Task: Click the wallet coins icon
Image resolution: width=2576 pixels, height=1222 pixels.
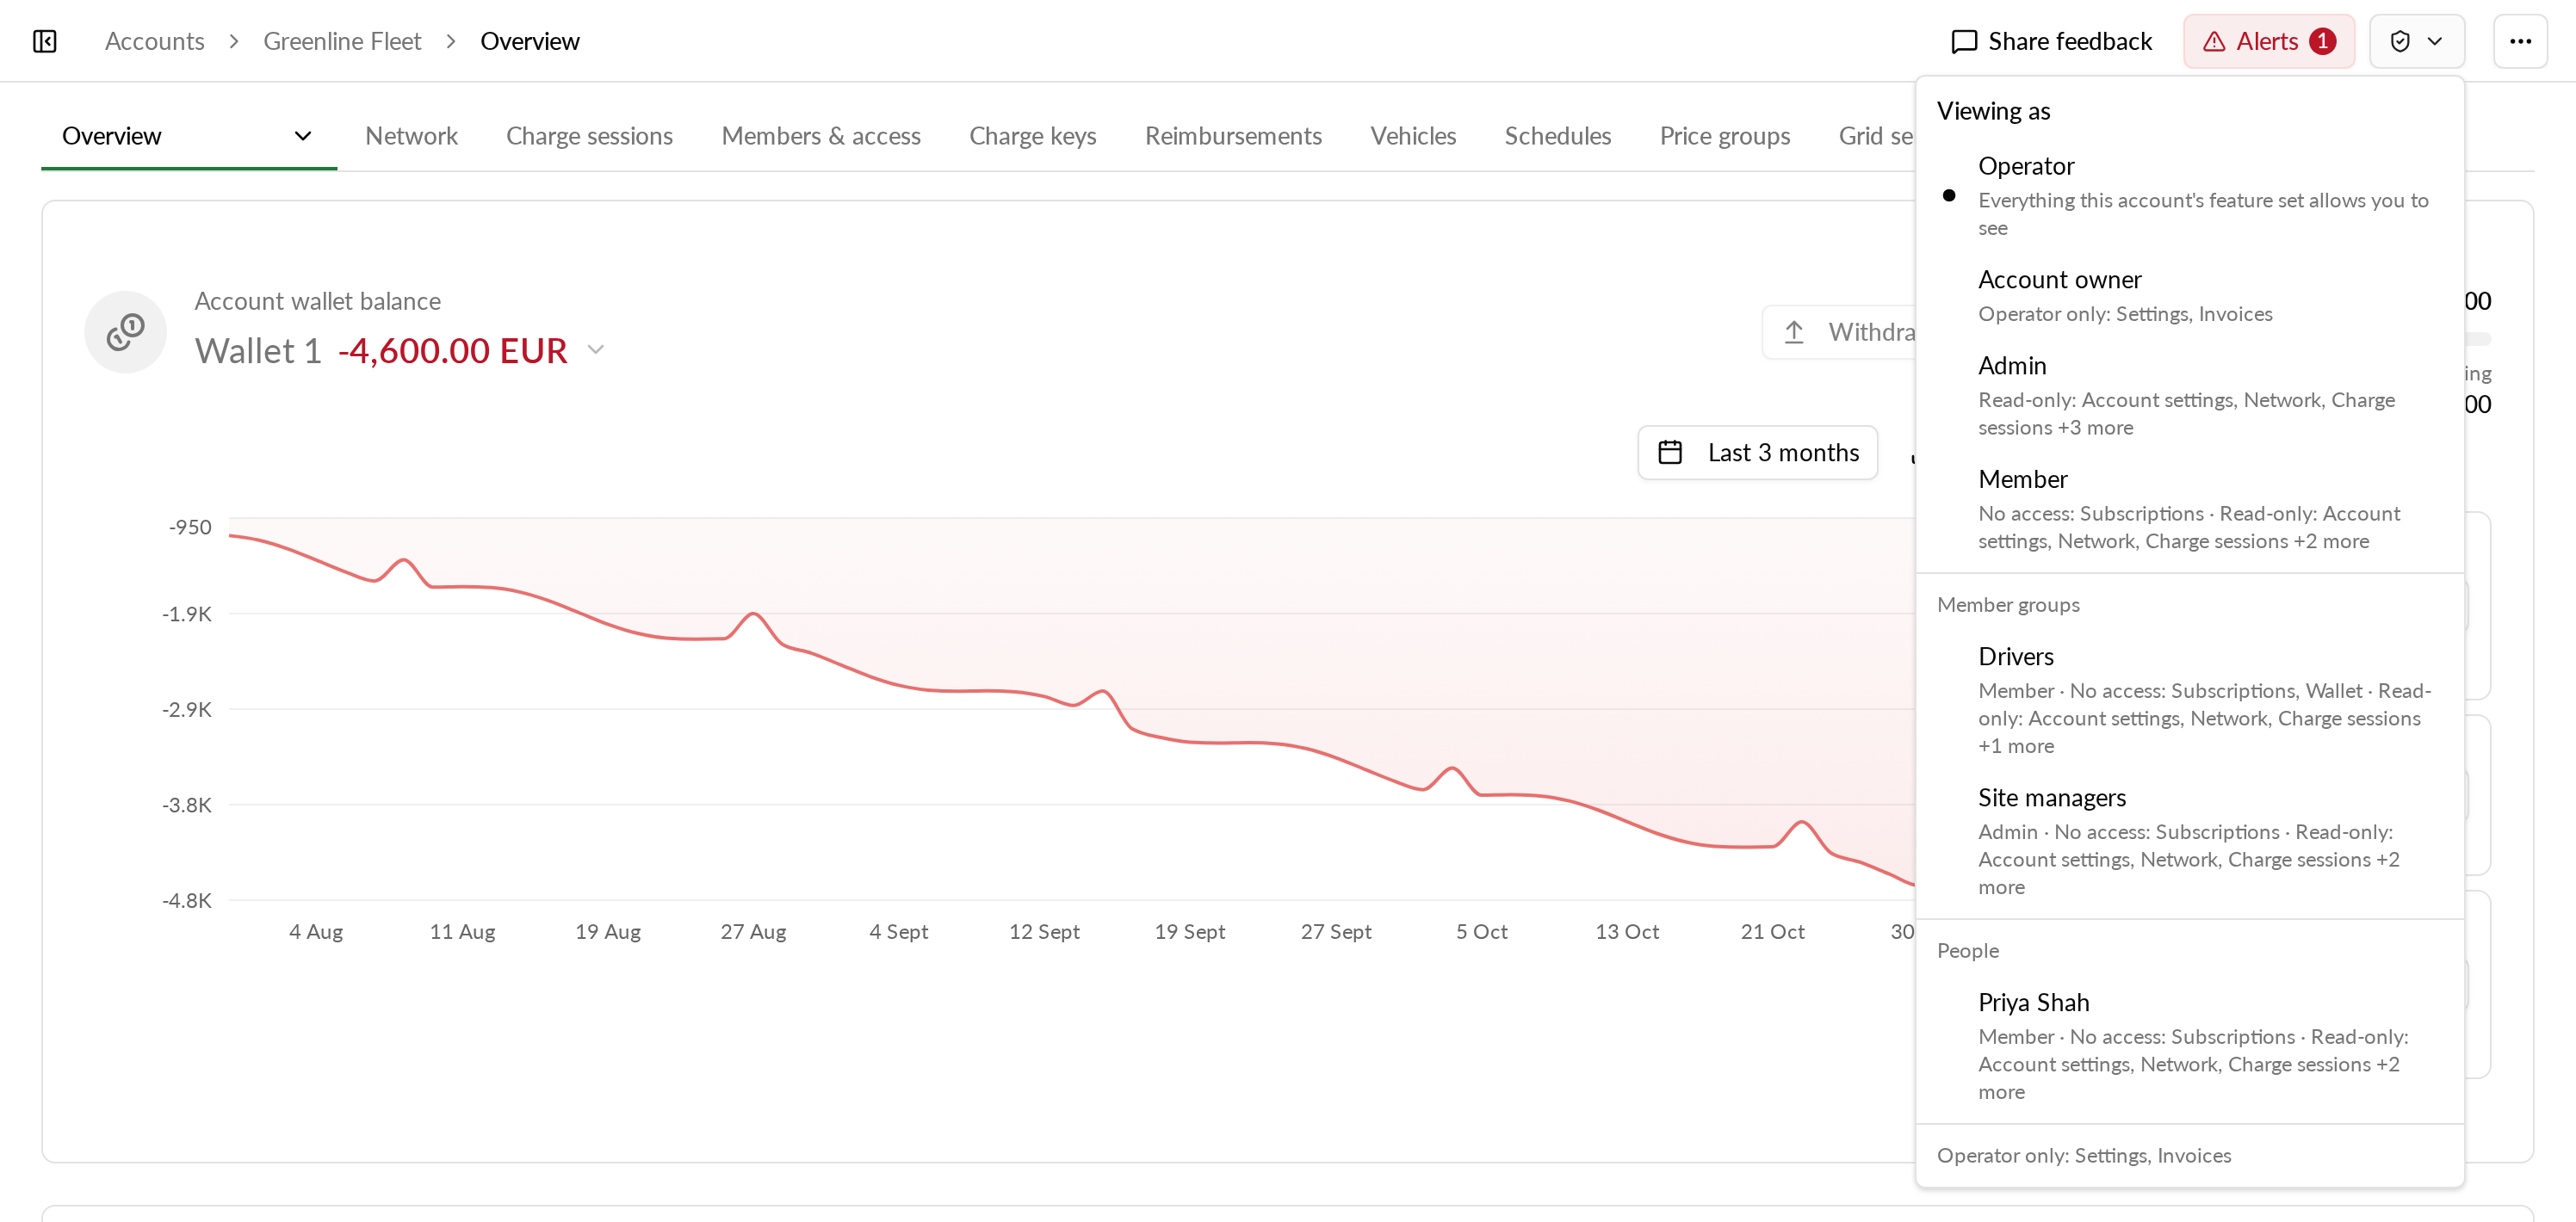Action: point(125,331)
